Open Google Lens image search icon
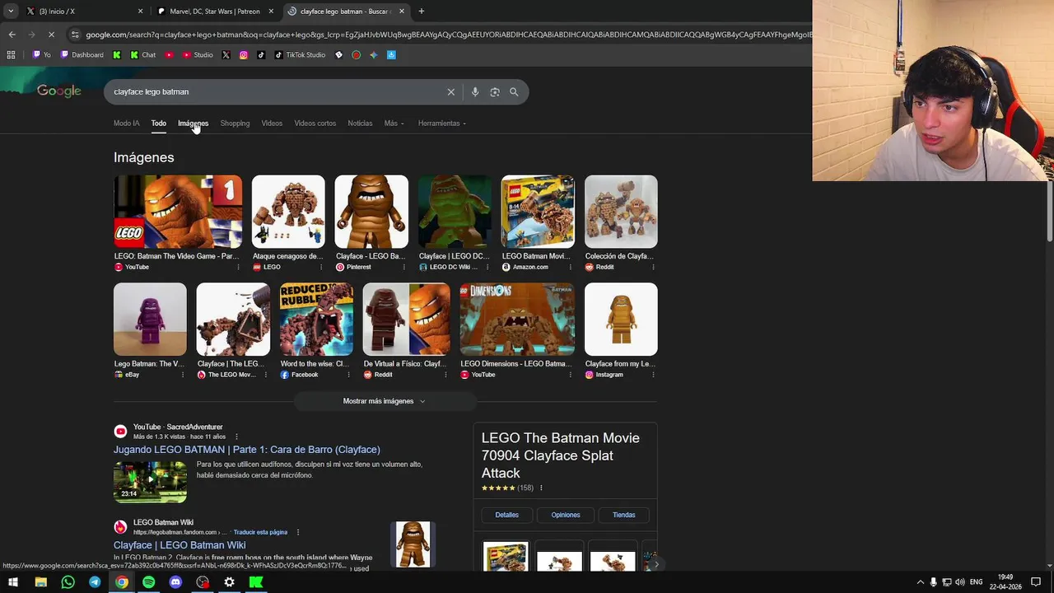Viewport: 1054px width, 593px height. 495,92
